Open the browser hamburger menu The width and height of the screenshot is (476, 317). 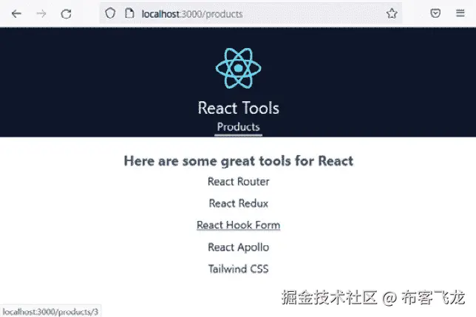[x=460, y=13]
